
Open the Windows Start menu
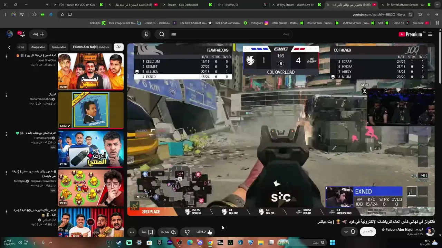(x=332, y=242)
